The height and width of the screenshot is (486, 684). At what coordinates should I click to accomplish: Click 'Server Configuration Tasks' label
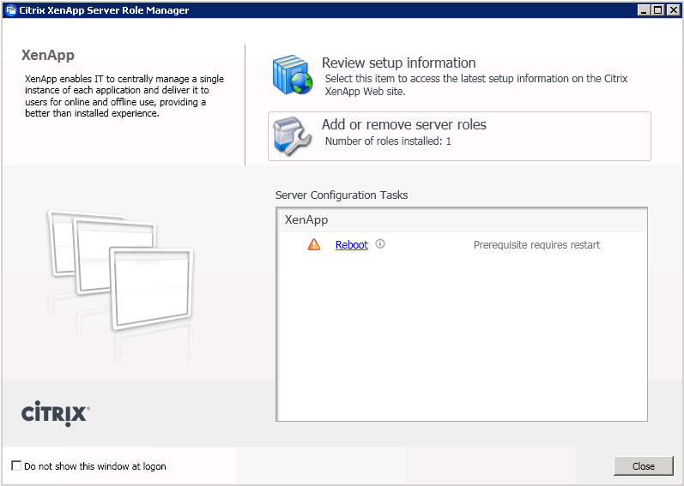342,195
